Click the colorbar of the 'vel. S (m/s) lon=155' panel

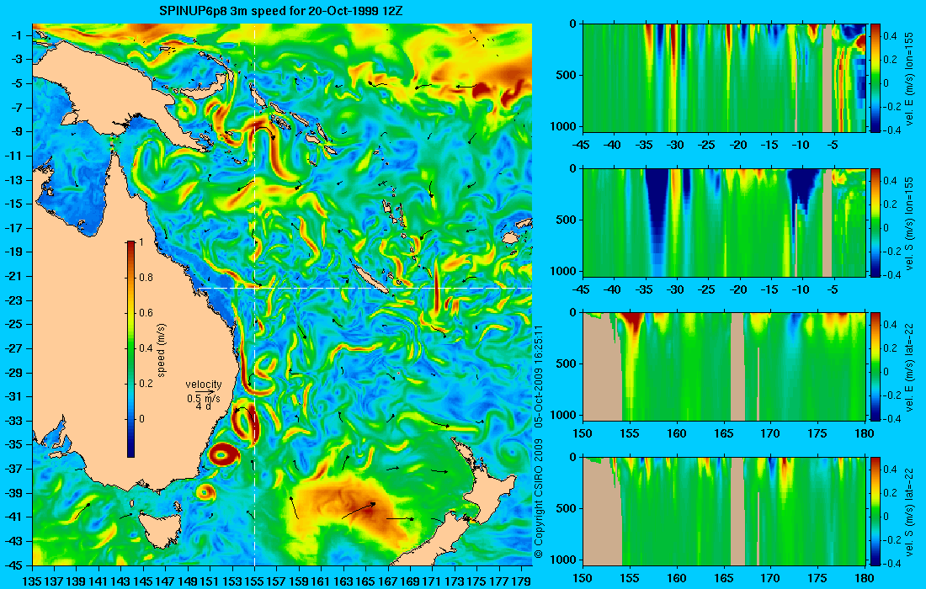click(x=875, y=222)
